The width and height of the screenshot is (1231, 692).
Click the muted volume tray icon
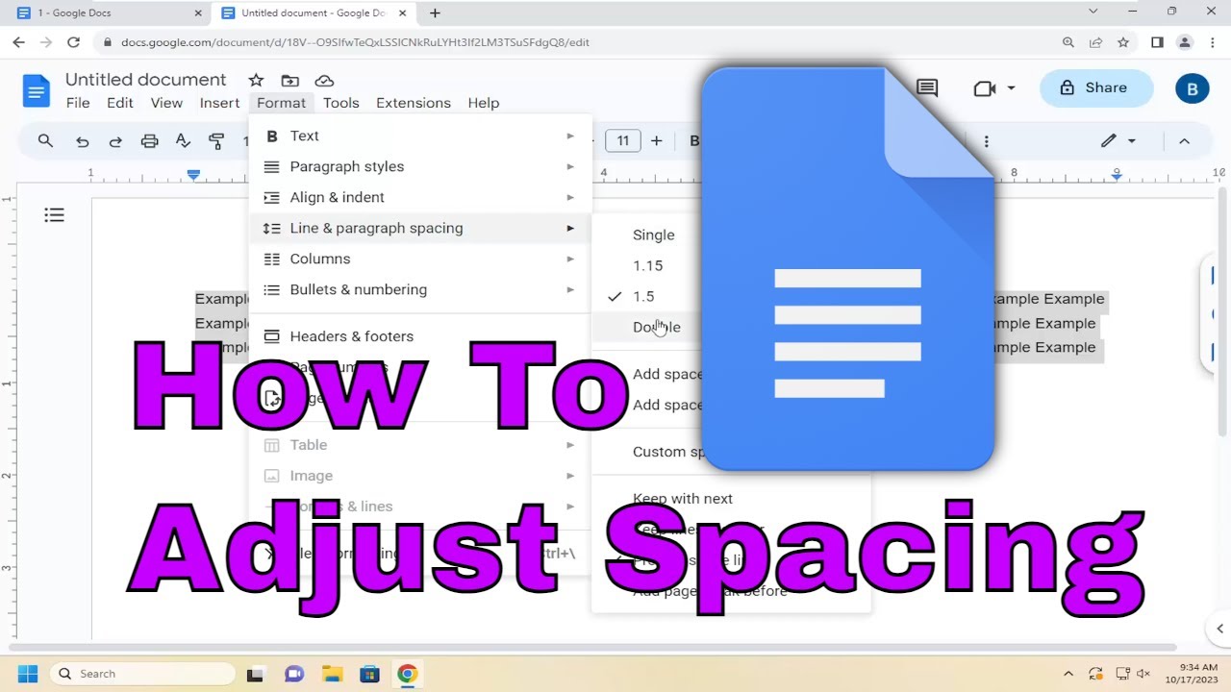pyautogui.click(x=1143, y=674)
